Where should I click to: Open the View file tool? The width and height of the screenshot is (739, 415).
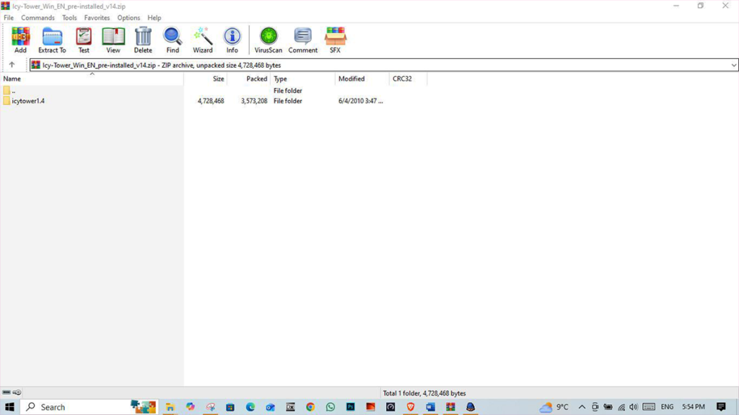pyautogui.click(x=113, y=40)
